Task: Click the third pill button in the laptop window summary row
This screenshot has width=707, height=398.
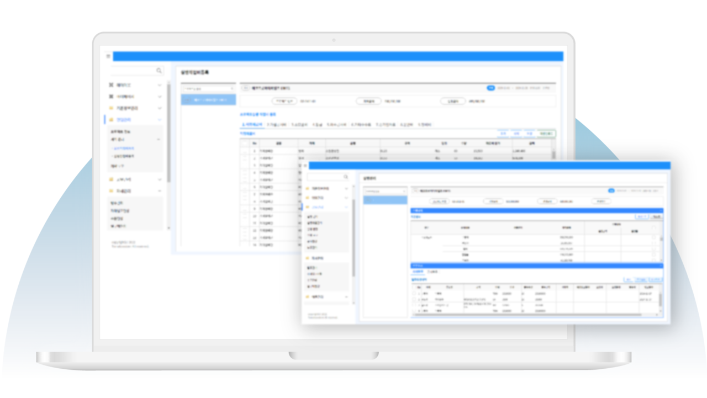Action: pyautogui.click(x=453, y=102)
